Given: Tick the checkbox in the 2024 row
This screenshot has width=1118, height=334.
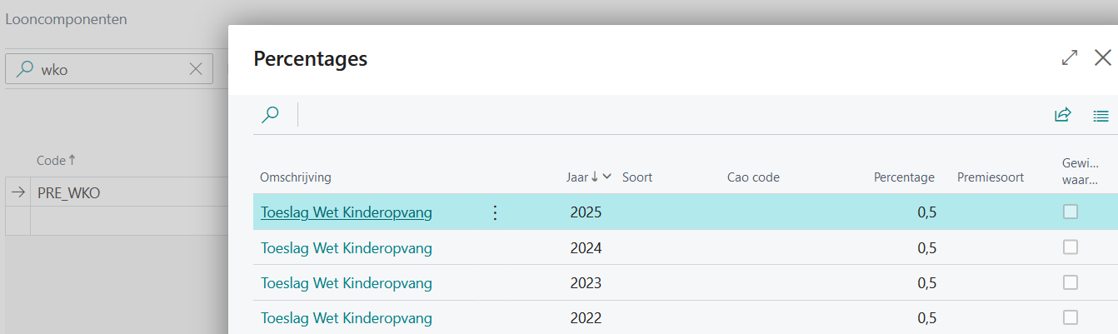Looking at the screenshot, I should click(x=1071, y=247).
